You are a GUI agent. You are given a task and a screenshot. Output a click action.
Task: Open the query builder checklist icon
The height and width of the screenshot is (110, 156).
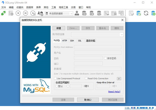click(131, 13)
